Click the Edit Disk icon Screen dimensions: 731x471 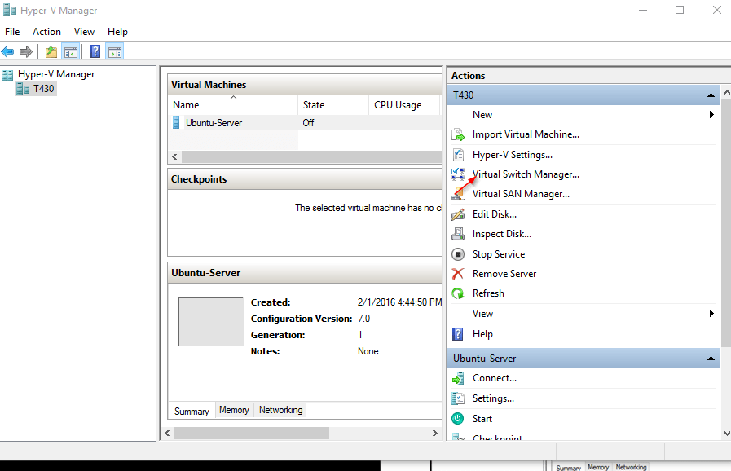(x=458, y=214)
